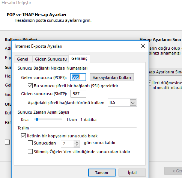Switch to the Genel tab
Viewport: 182px width, 178px height.
pos(23,59)
